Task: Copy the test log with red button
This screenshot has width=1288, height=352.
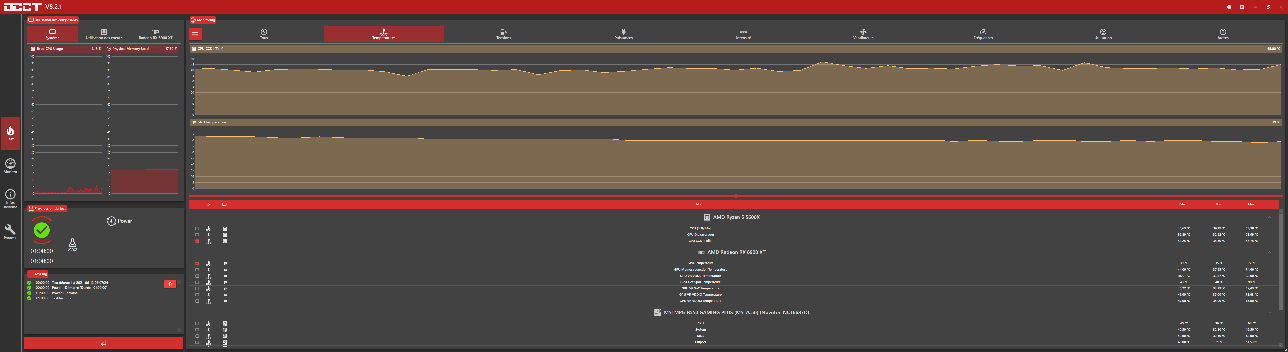Action: [x=170, y=284]
